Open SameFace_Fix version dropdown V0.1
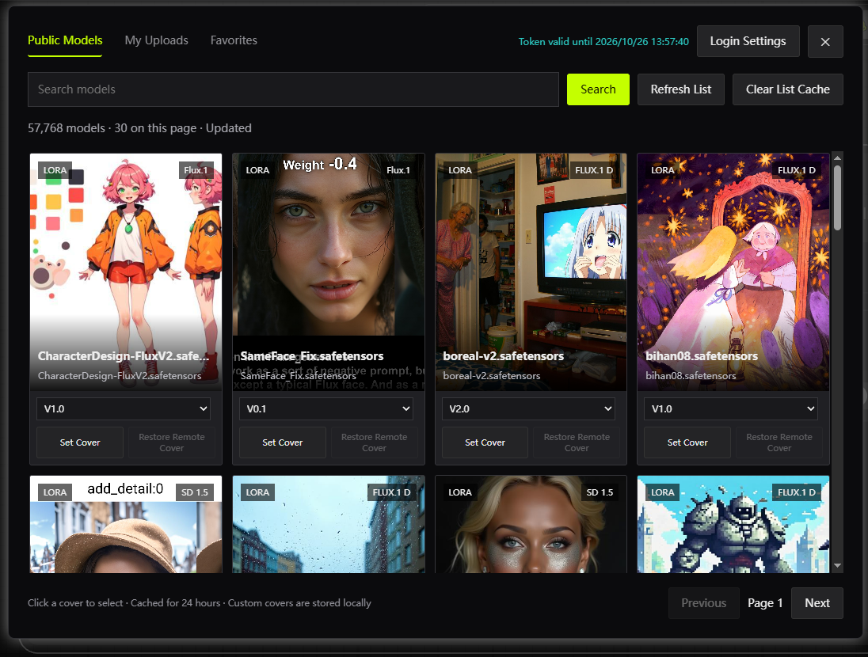The width and height of the screenshot is (868, 657). [326, 408]
